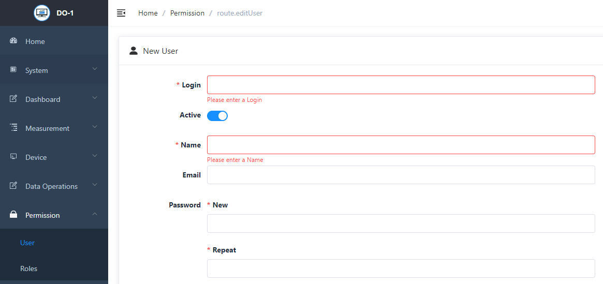Viewport: 603px width, 284px height.
Task: Focus the Login text field
Action: coord(401,85)
